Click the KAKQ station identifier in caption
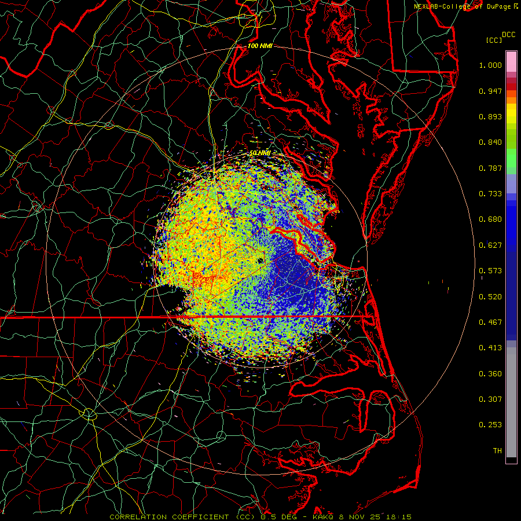This screenshot has height=521, width=521. (324, 517)
